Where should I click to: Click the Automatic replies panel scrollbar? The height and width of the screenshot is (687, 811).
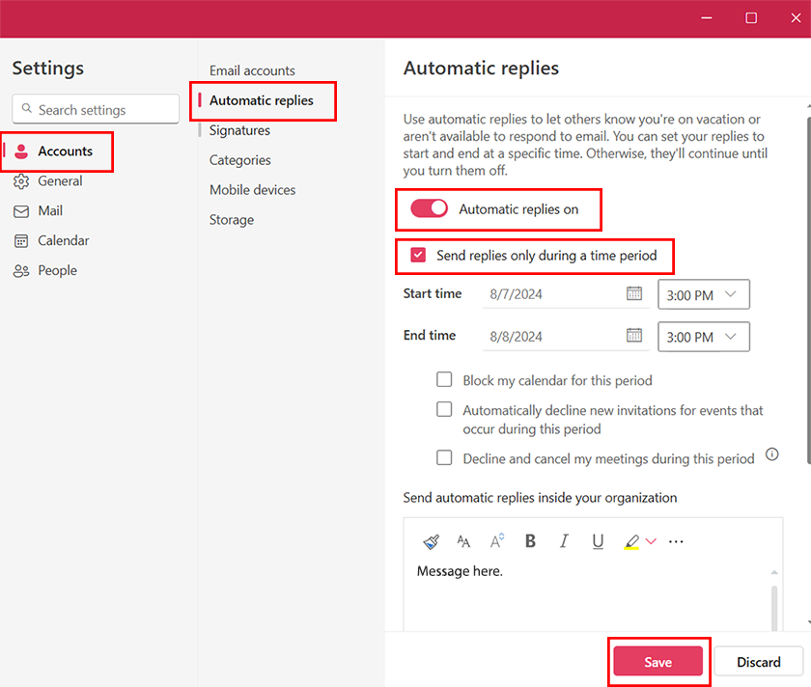pos(808,289)
